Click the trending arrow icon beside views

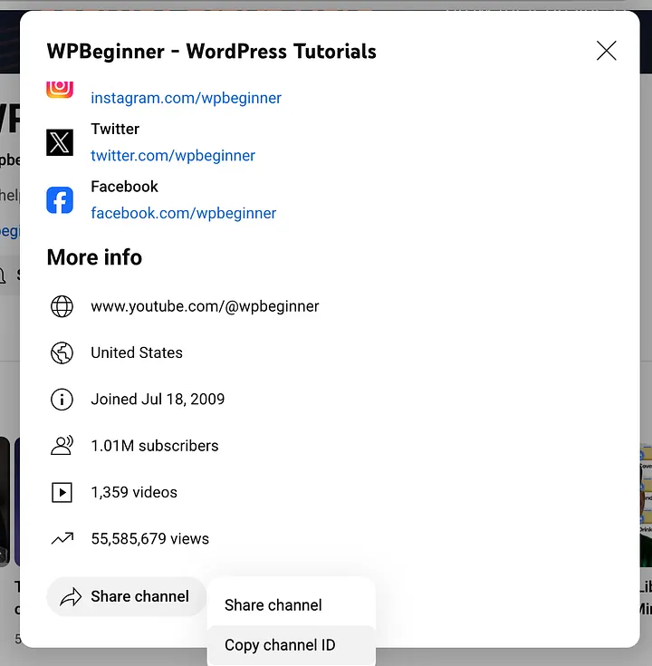(x=62, y=539)
